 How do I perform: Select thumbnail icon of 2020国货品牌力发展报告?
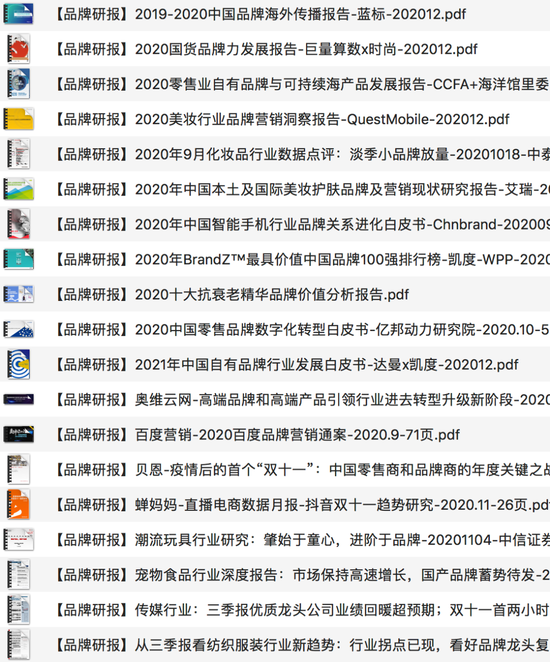(x=18, y=49)
